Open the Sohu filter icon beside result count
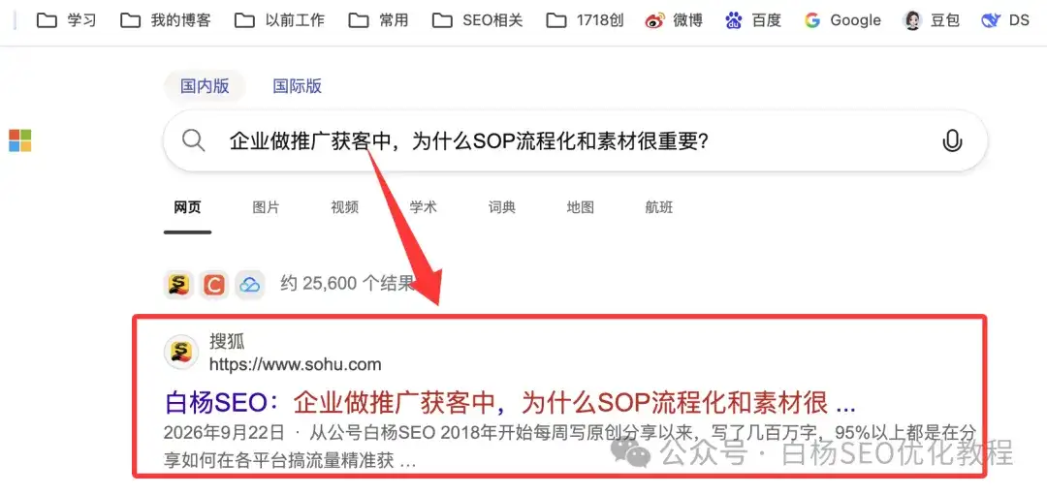 coord(178,285)
